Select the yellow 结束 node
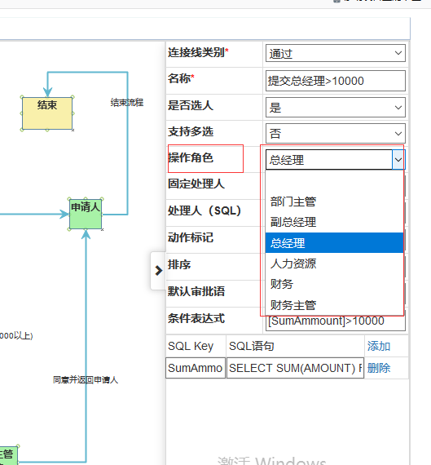The height and width of the screenshot is (465, 431). tap(47, 113)
